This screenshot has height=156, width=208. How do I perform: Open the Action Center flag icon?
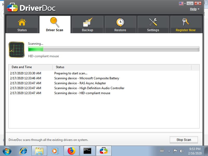(175, 151)
